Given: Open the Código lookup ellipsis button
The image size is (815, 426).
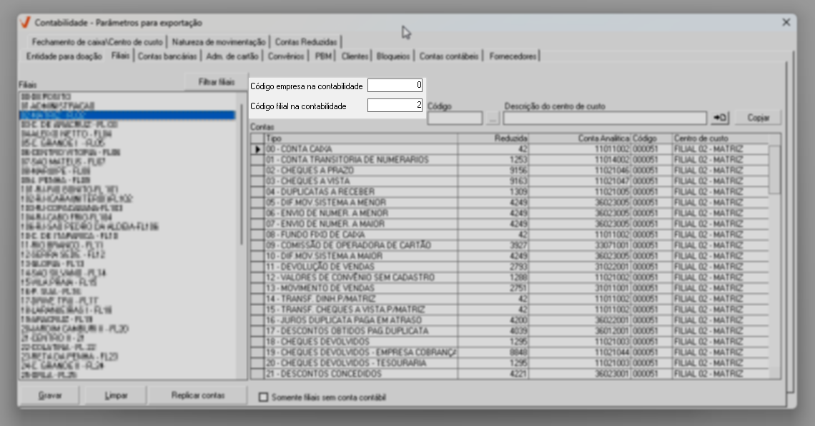Looking at the screenshot, I should (493, 118).
